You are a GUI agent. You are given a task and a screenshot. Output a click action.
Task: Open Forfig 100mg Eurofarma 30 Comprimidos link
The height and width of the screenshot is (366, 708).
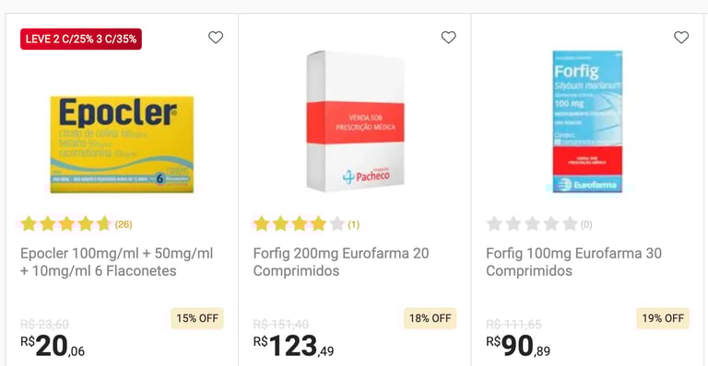tap(573, 262)
